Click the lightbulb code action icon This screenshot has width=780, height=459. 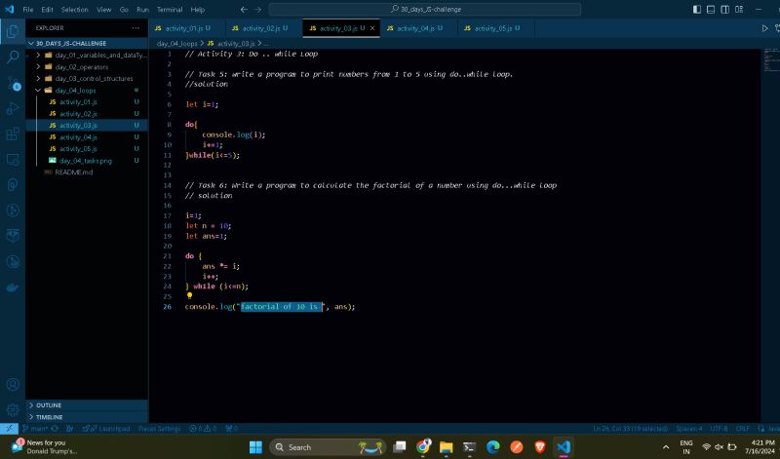click(189, 296)
